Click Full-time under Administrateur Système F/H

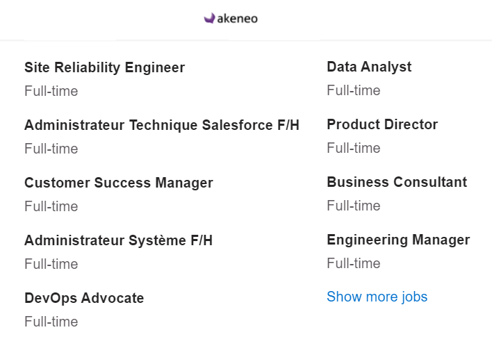point(51,264)
